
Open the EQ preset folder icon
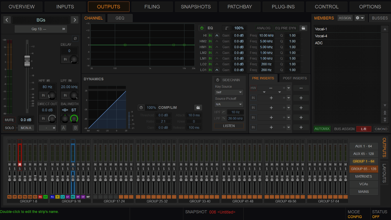(x=303, y=28)
